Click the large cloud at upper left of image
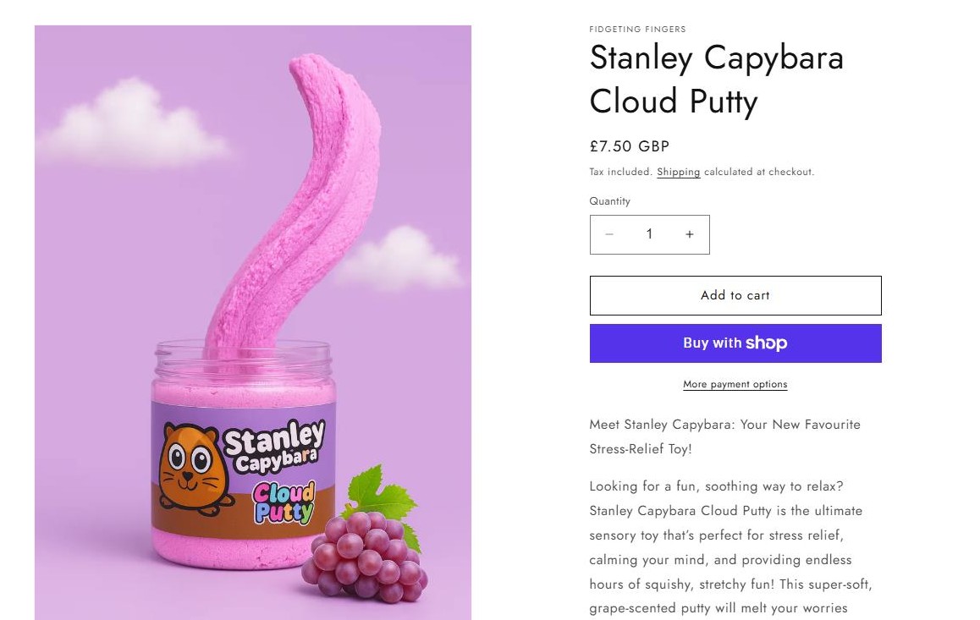980x620 pixels. point(131,125)
